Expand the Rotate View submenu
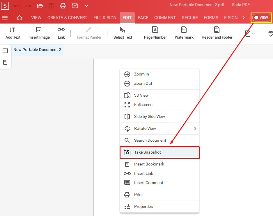 point(159,128)
